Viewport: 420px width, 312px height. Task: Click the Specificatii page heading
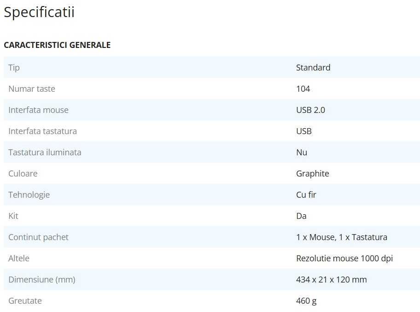(39, 12)
